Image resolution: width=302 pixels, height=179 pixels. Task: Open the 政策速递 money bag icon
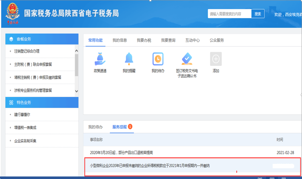click(x=100, y=59)
